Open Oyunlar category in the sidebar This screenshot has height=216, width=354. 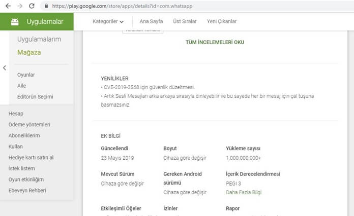(x=26, y=75)
